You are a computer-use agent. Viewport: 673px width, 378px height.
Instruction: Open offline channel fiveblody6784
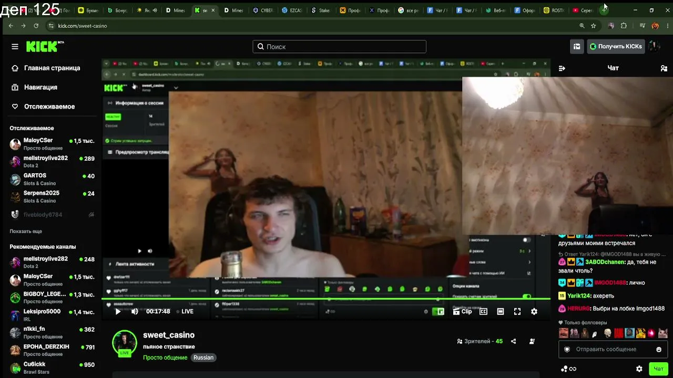[x=52, y=214]
